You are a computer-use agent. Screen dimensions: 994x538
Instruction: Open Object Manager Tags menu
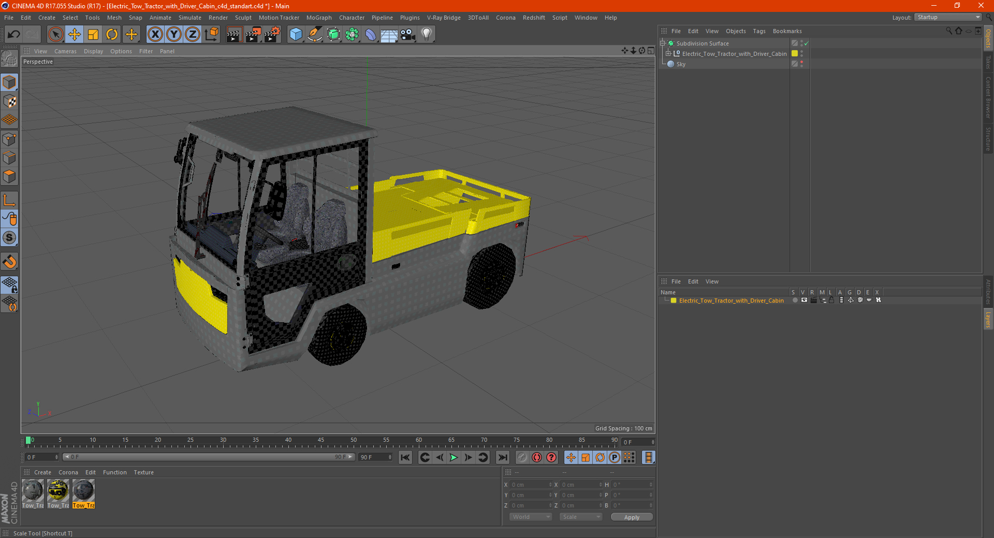(759, 31)
